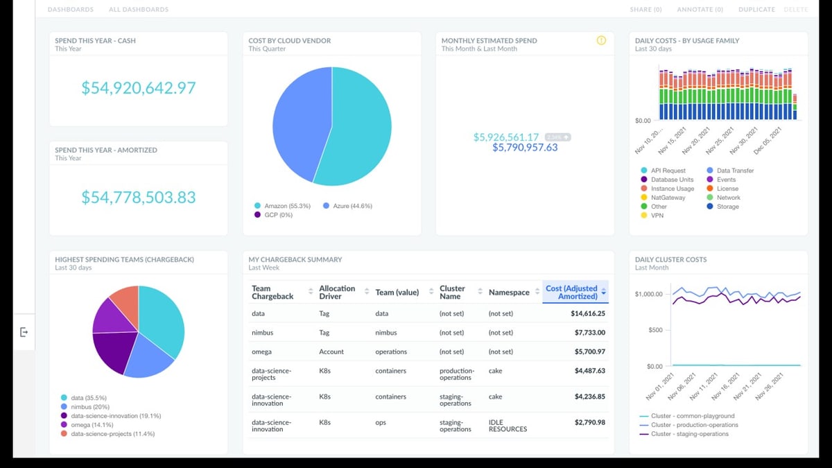Click monthly estimate $5,926,561.17

click(x=506, y=137)
